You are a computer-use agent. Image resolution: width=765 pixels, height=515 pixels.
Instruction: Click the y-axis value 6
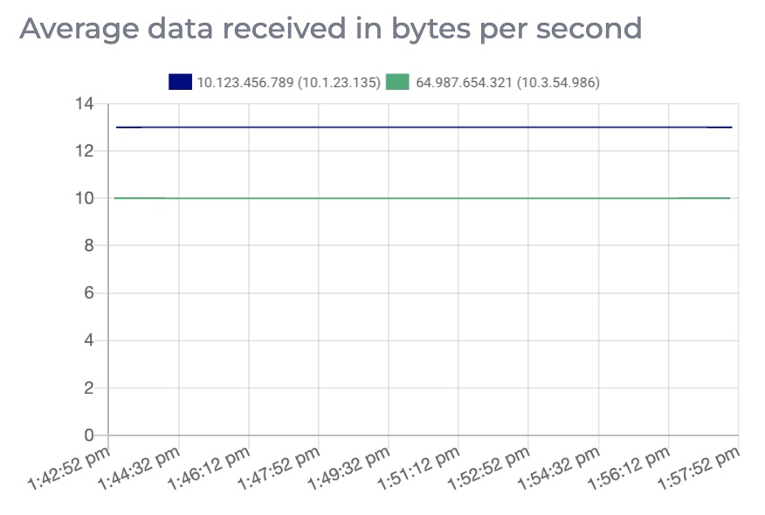pos(88,293)
